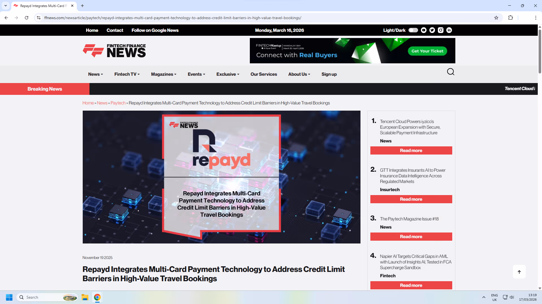Click the Tencent Cloud breaking news ticker text
This screenshot has width=542, height=304.
point(520,89)
